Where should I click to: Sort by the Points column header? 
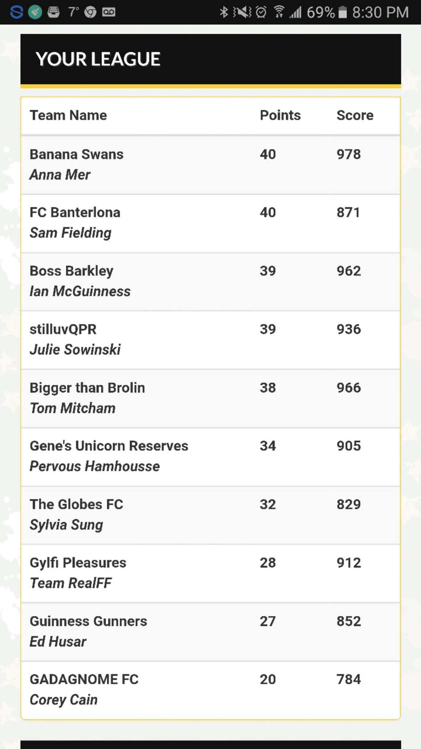click(x=280, y=115)
